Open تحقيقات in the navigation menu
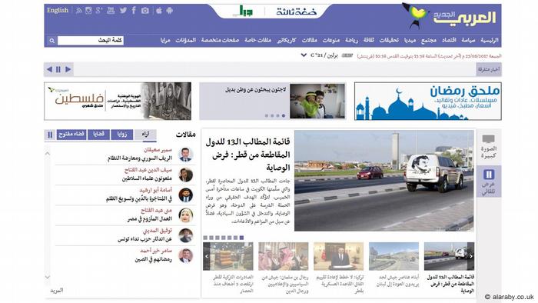 389,40
